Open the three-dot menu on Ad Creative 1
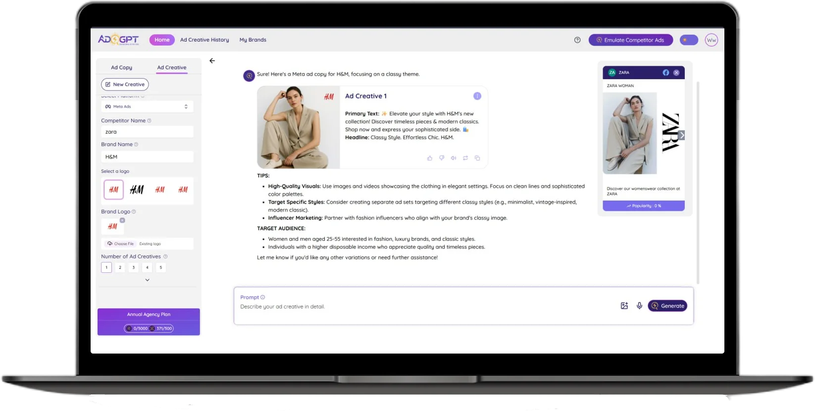 coord(477,96)
